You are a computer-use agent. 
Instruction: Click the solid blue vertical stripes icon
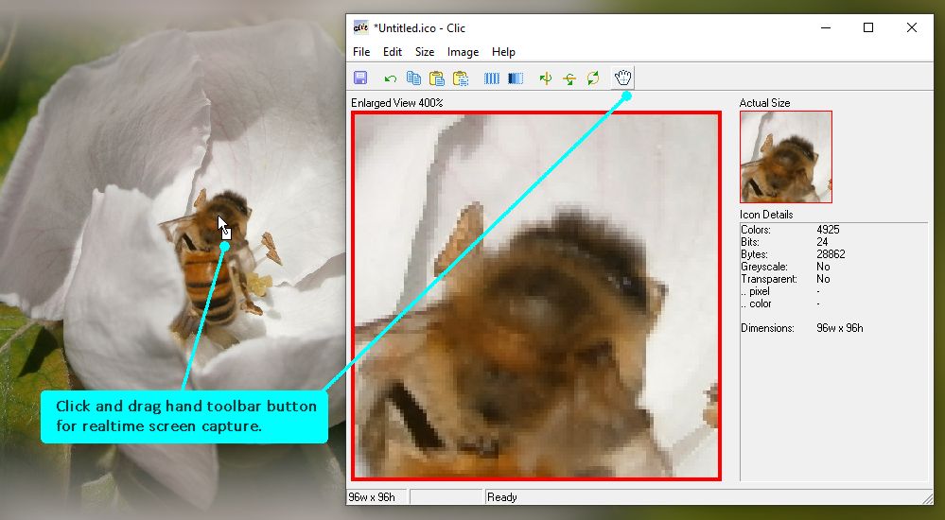[492, 78]
